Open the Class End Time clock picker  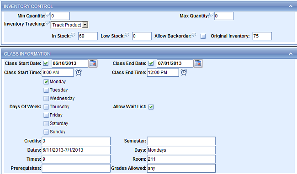pos(184,73)
